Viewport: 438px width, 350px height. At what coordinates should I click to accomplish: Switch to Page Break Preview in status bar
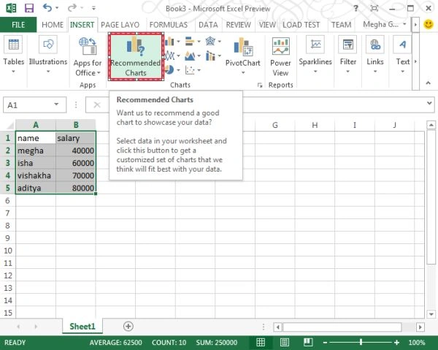308,342
